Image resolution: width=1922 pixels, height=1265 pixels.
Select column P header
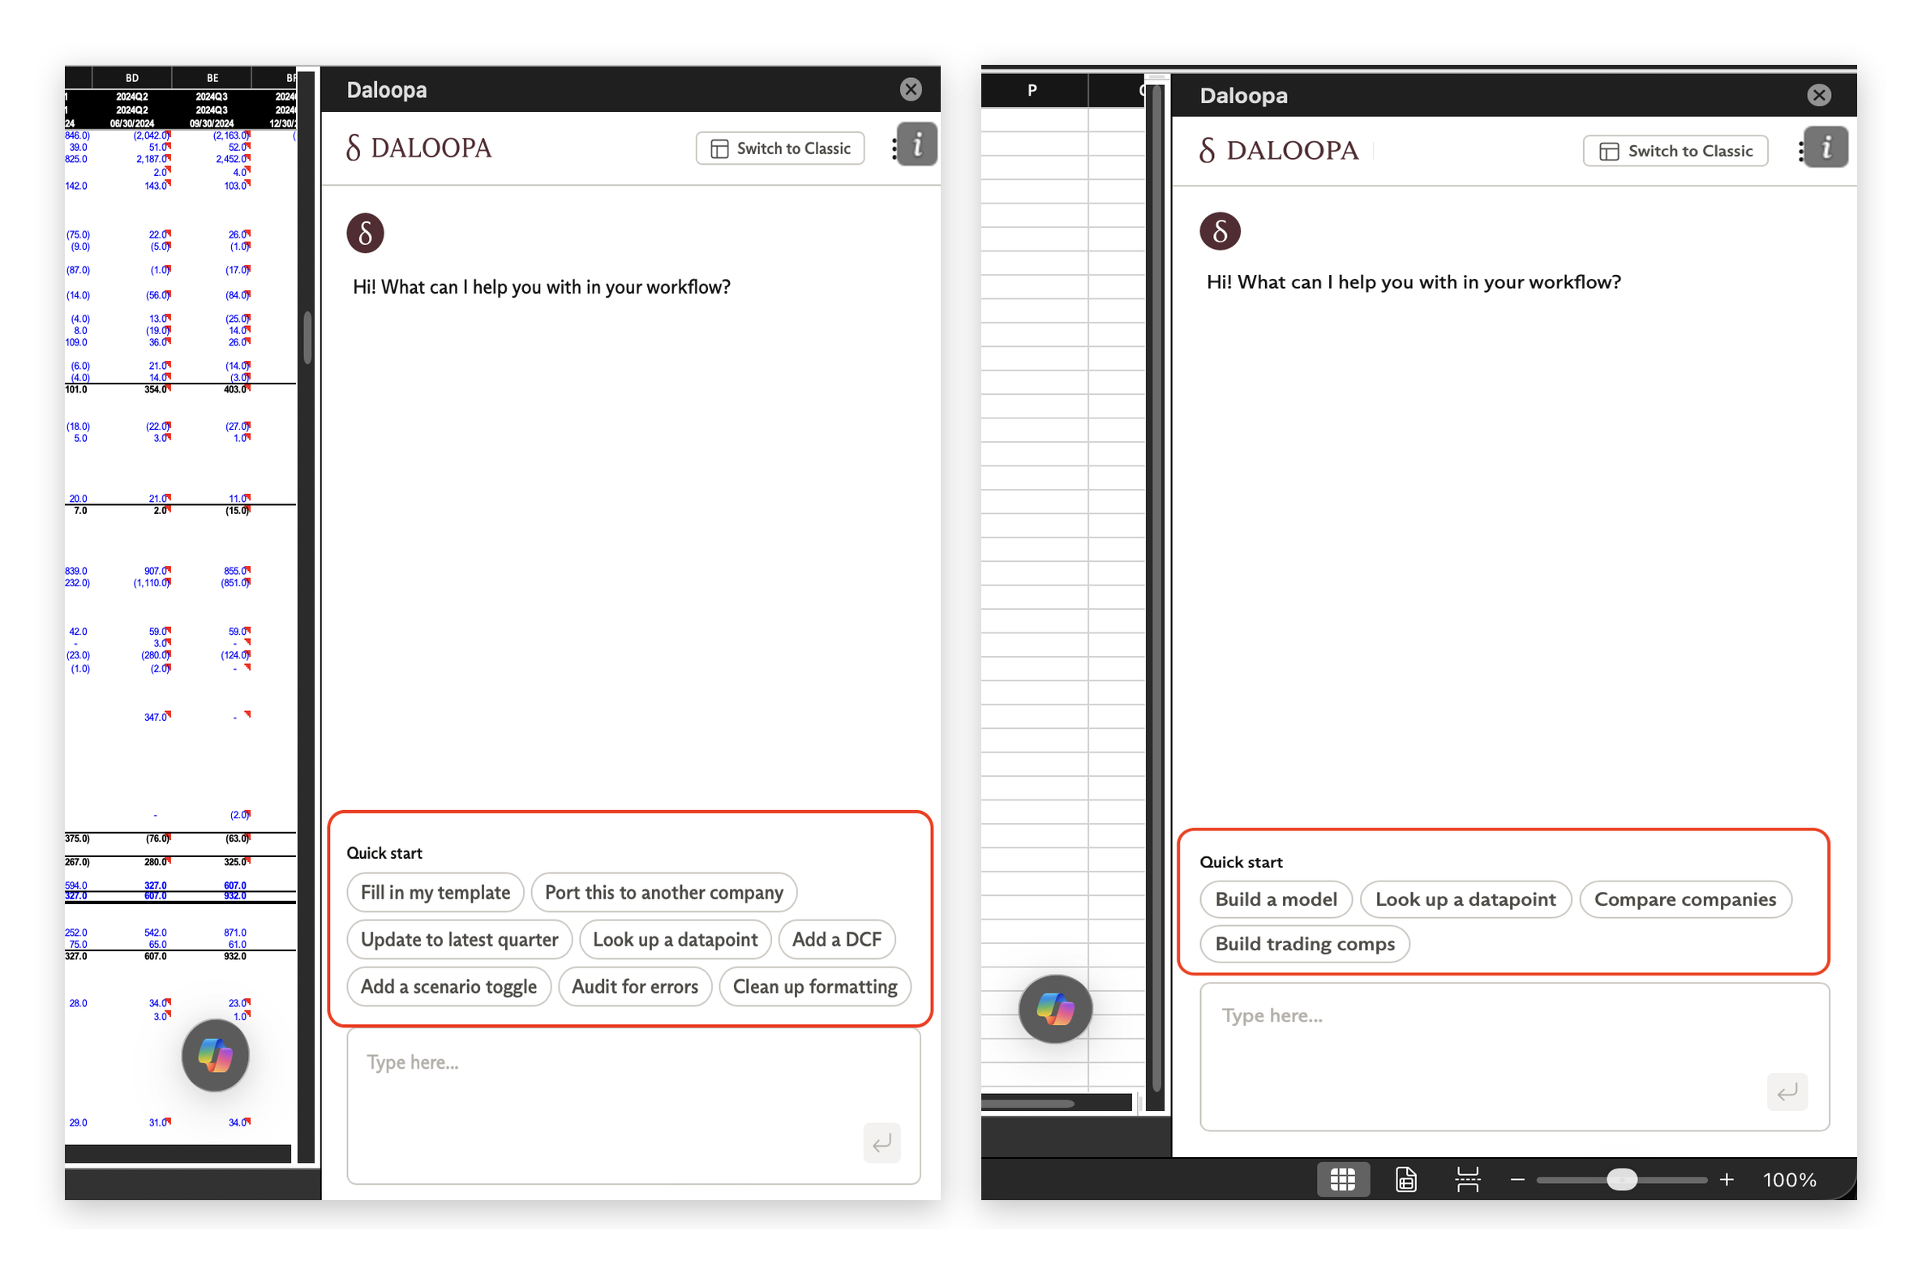tap(1032, 90)
